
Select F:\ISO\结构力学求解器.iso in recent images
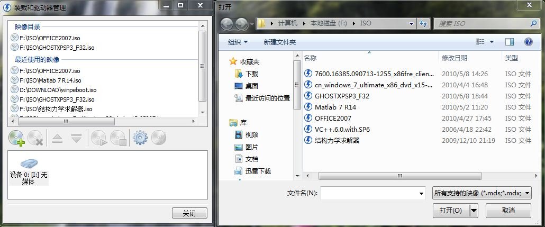click(x=51, y=109)
